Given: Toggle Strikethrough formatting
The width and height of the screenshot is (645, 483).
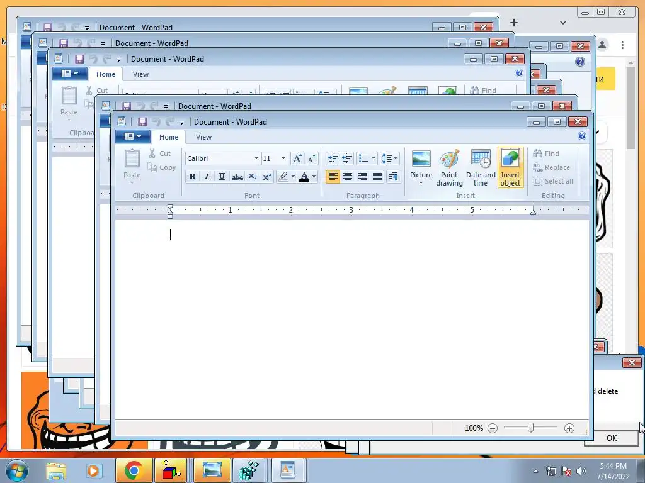Looking at the screenshot, I should tap(237, 177).
